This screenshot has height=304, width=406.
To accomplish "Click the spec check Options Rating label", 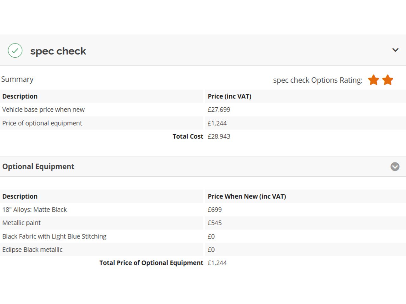I will click(318, 80).
